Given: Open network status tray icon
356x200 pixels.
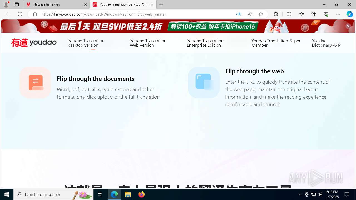Looking at the screenshot, I should click(313, 194).
